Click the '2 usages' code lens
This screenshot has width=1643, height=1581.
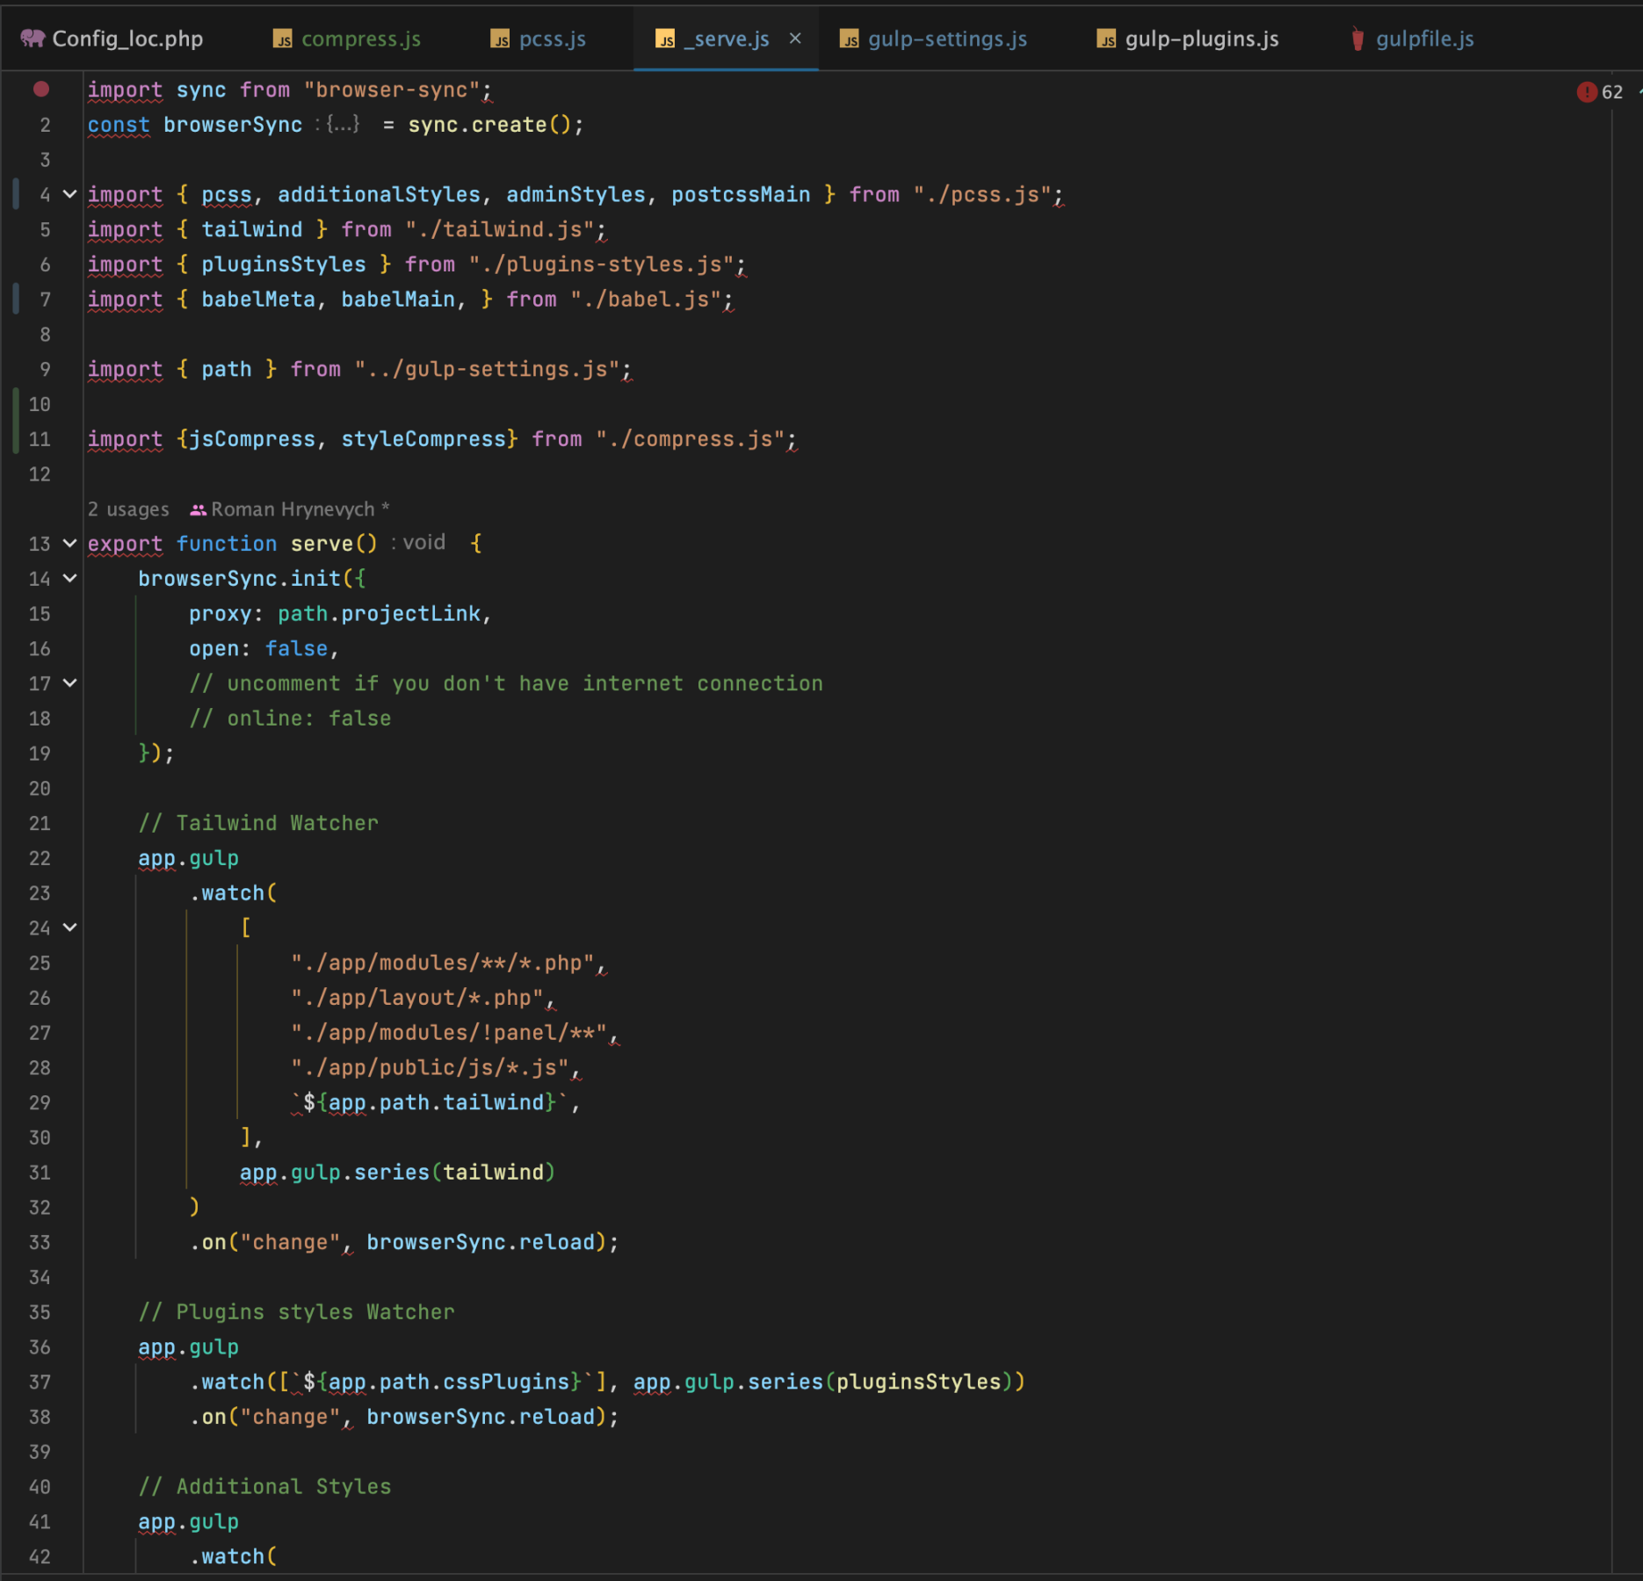click(x=128, y=509)
